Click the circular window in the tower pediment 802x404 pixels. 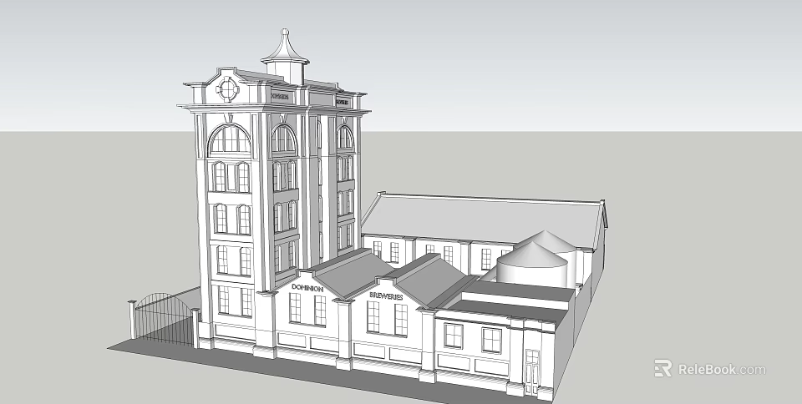227,89
